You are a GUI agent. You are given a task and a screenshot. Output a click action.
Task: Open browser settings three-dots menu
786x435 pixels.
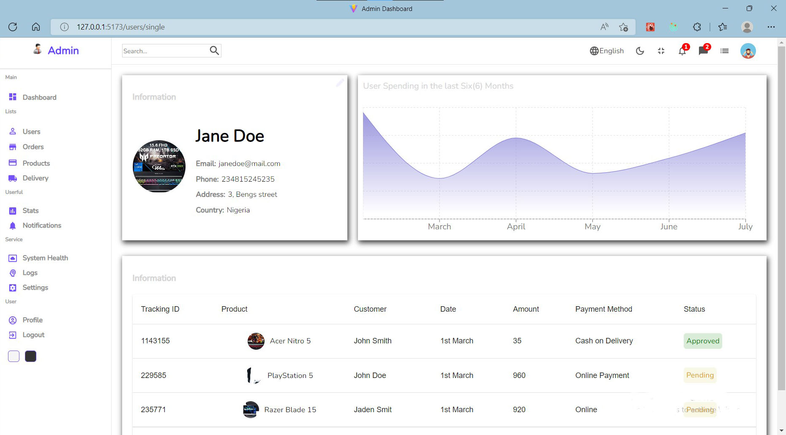pos(771,27)
